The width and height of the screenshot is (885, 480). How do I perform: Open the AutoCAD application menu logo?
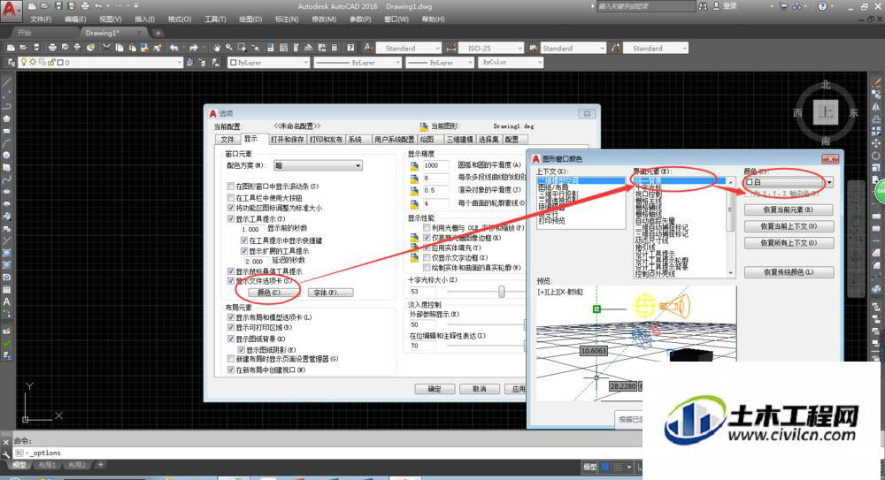tap(10, 11)
